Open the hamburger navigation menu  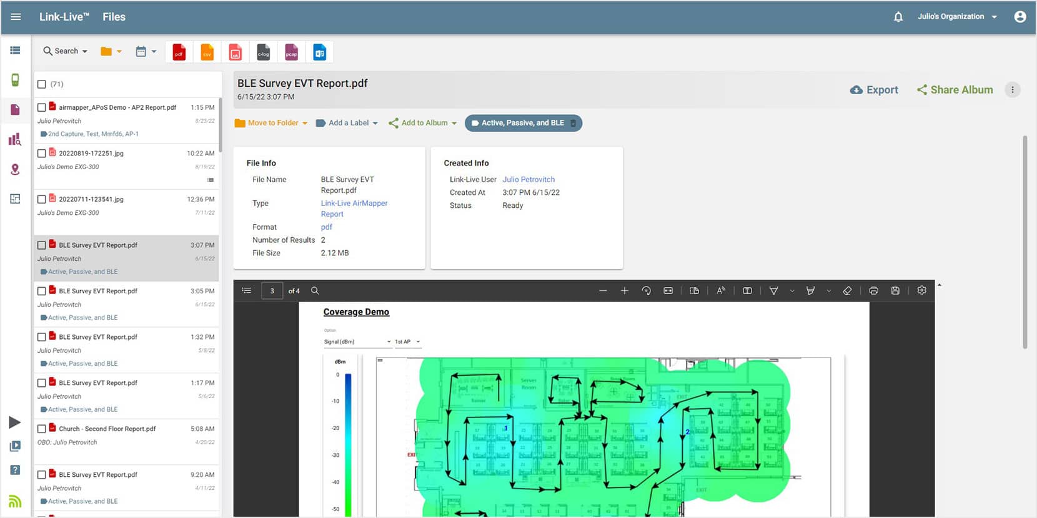pos(16,17)
